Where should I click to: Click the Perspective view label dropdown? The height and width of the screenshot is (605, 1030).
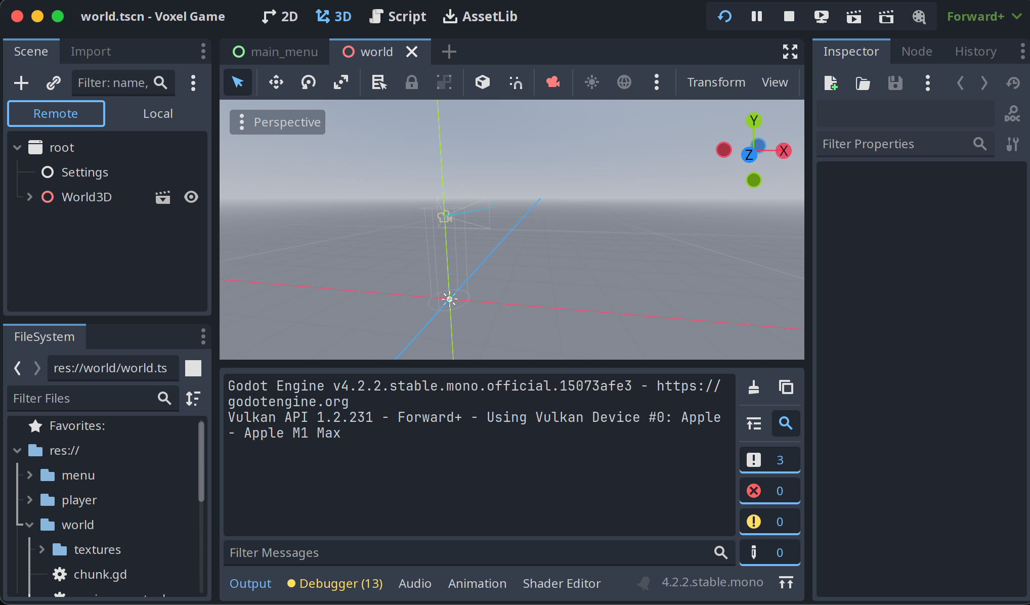coord(277,122)
